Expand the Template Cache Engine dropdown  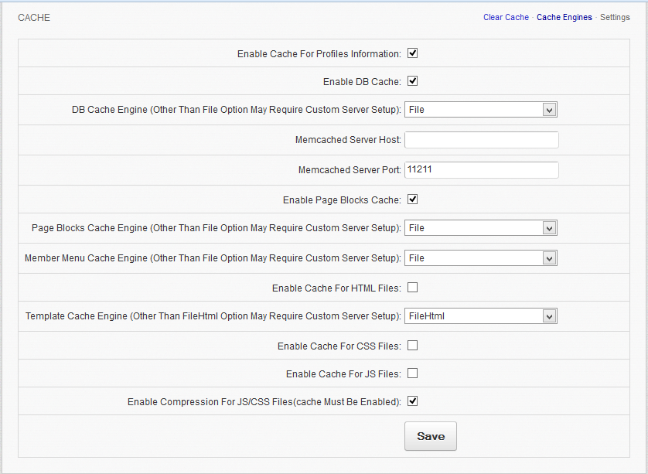point(480,315)
